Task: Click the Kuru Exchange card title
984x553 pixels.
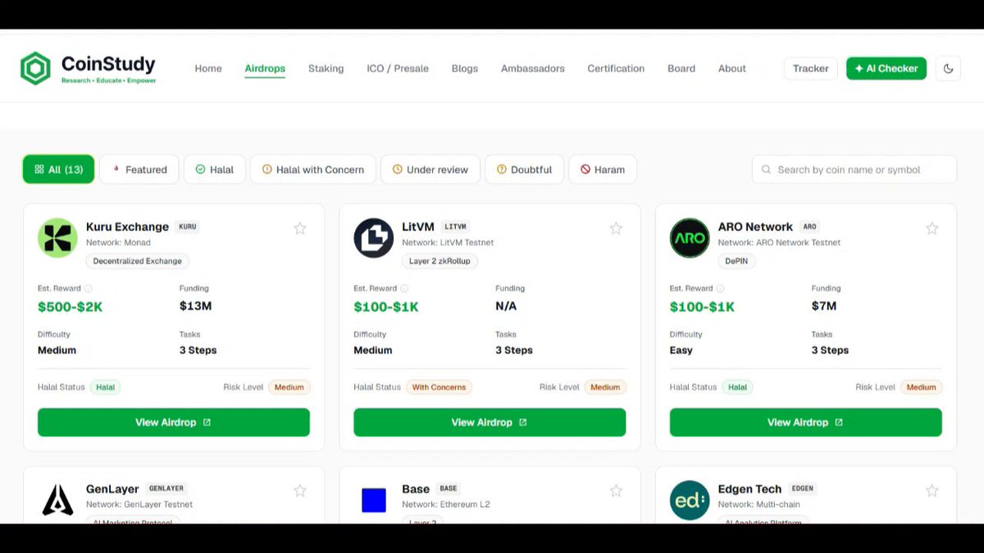Action: tap(127, 227)
